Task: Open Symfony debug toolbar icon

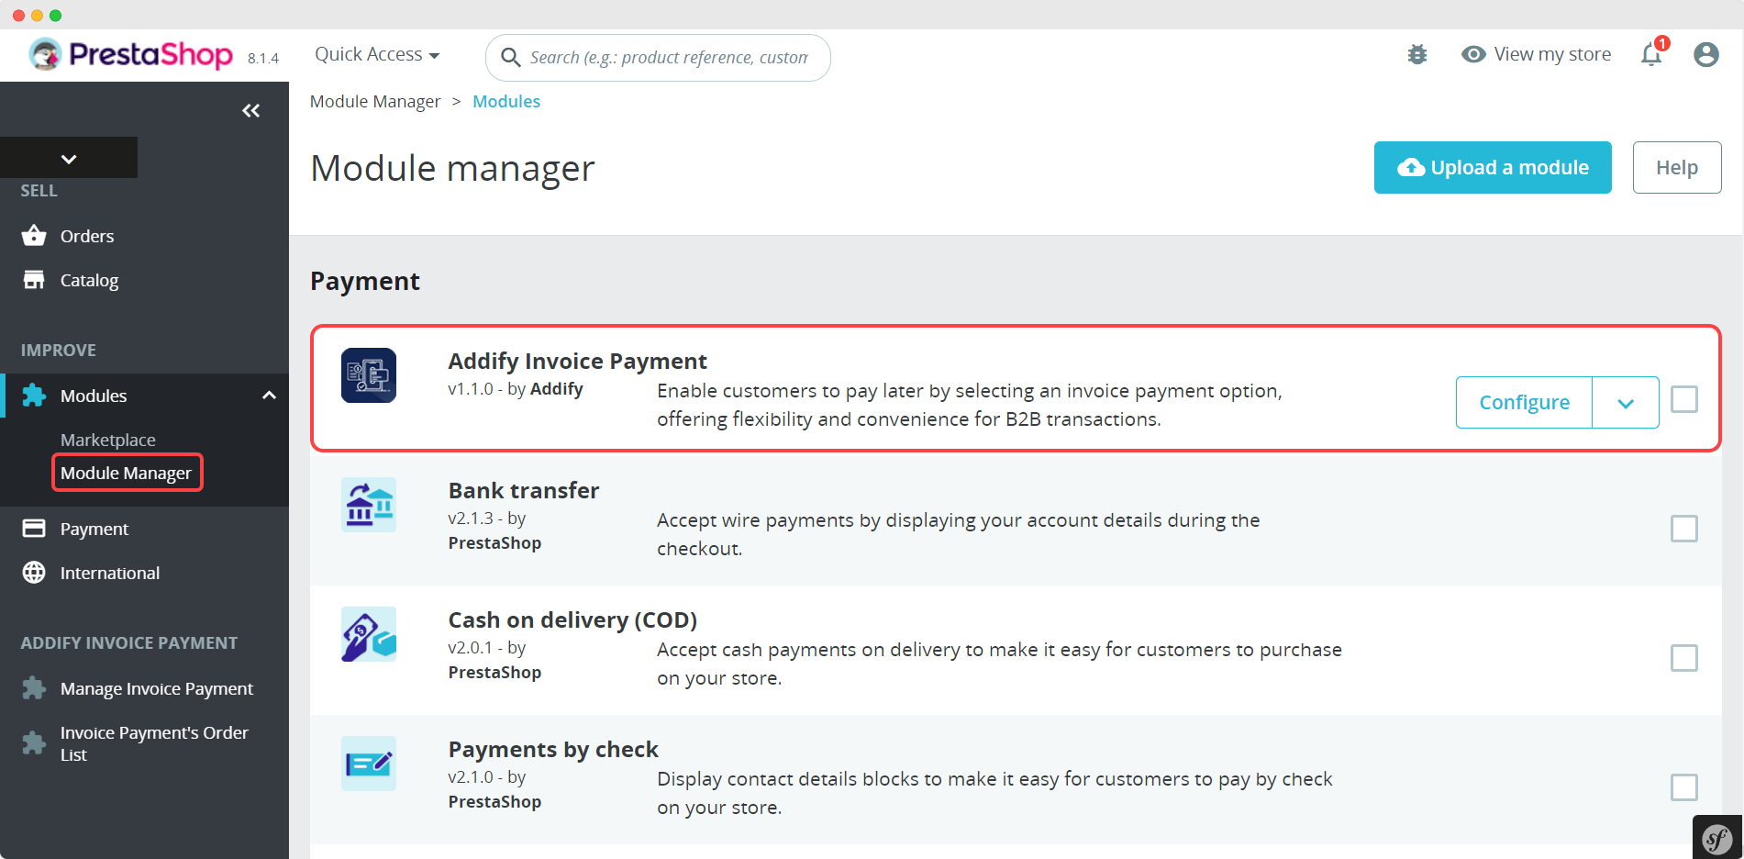Action: [1716, 838]
